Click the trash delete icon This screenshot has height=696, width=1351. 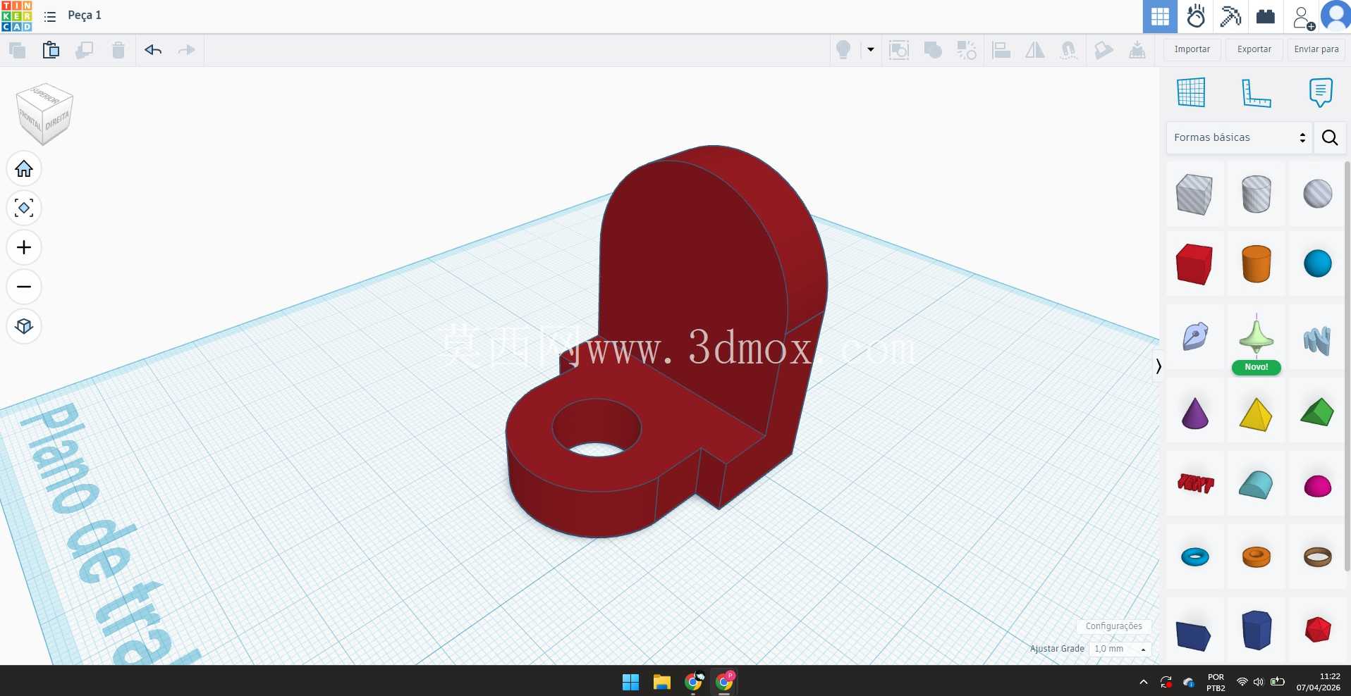coord(118,50)
